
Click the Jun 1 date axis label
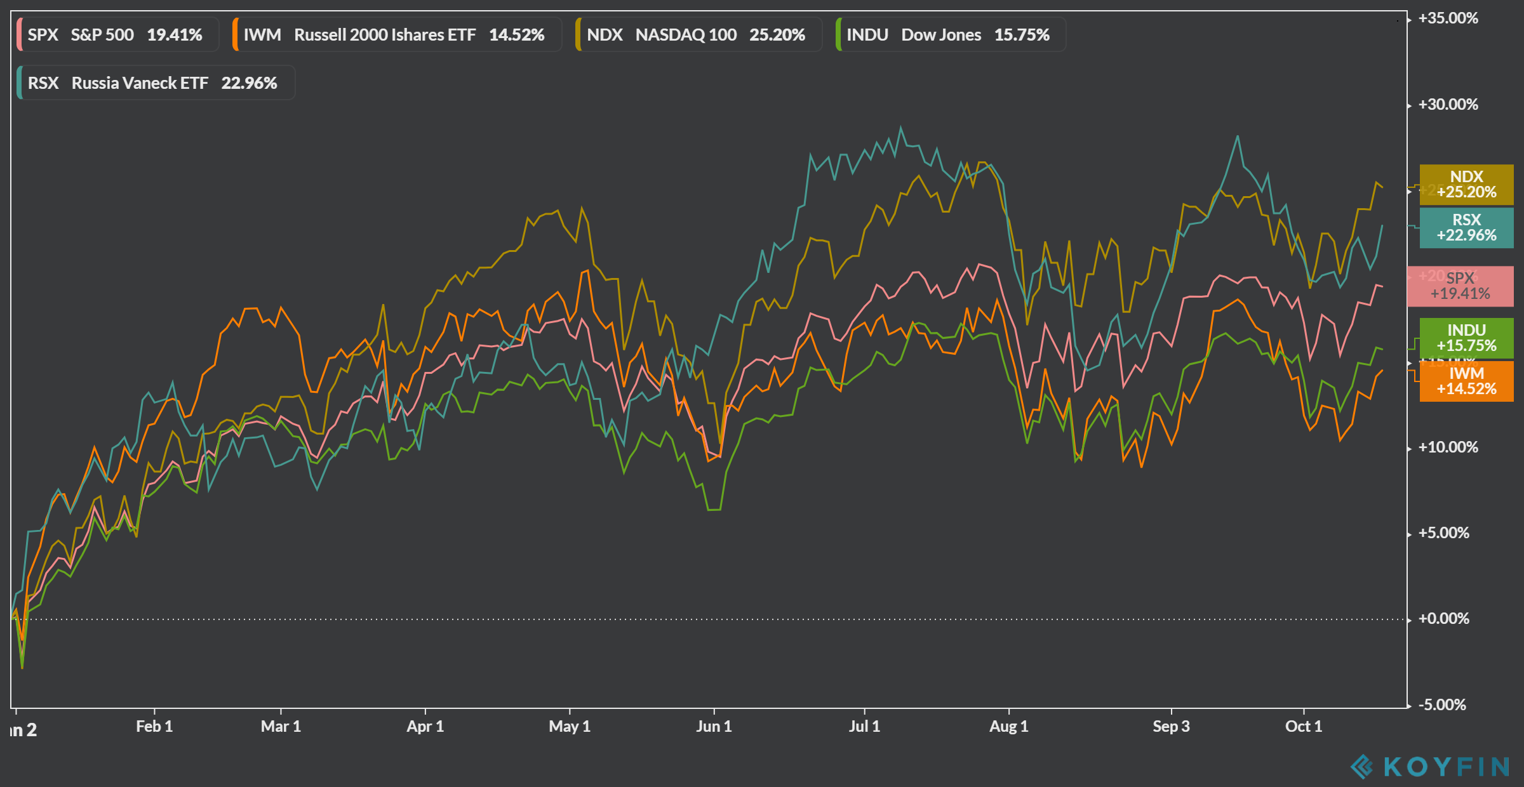(x=714, y=727)
